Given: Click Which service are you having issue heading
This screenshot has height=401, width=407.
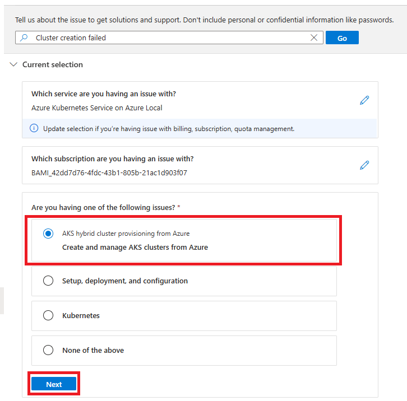Looking at the screenshot, I should [108, 94].
